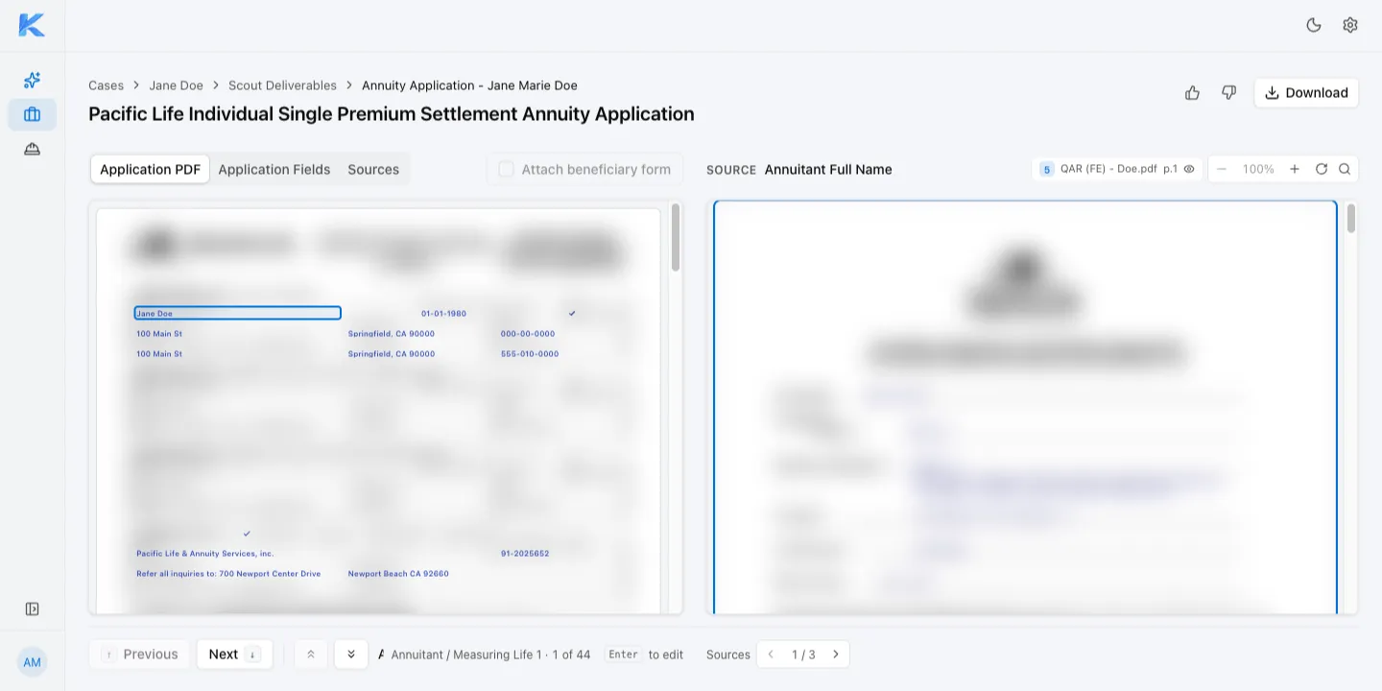Click the source document vertical scrollbar
The width and height of the screenshot is (1382, 691).
click(x=1351, y=218)
